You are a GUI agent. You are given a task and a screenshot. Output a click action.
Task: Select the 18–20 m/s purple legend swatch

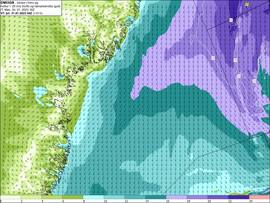point(197,197)
